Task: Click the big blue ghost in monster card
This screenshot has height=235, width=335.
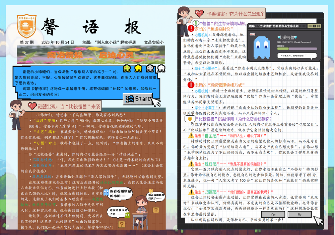Action: 262,47
